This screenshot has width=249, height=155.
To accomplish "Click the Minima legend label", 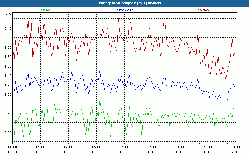I will click(45, 10).
